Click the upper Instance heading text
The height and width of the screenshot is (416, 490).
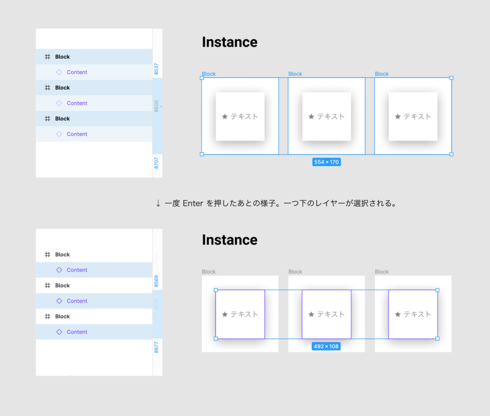tap(230, 42)
